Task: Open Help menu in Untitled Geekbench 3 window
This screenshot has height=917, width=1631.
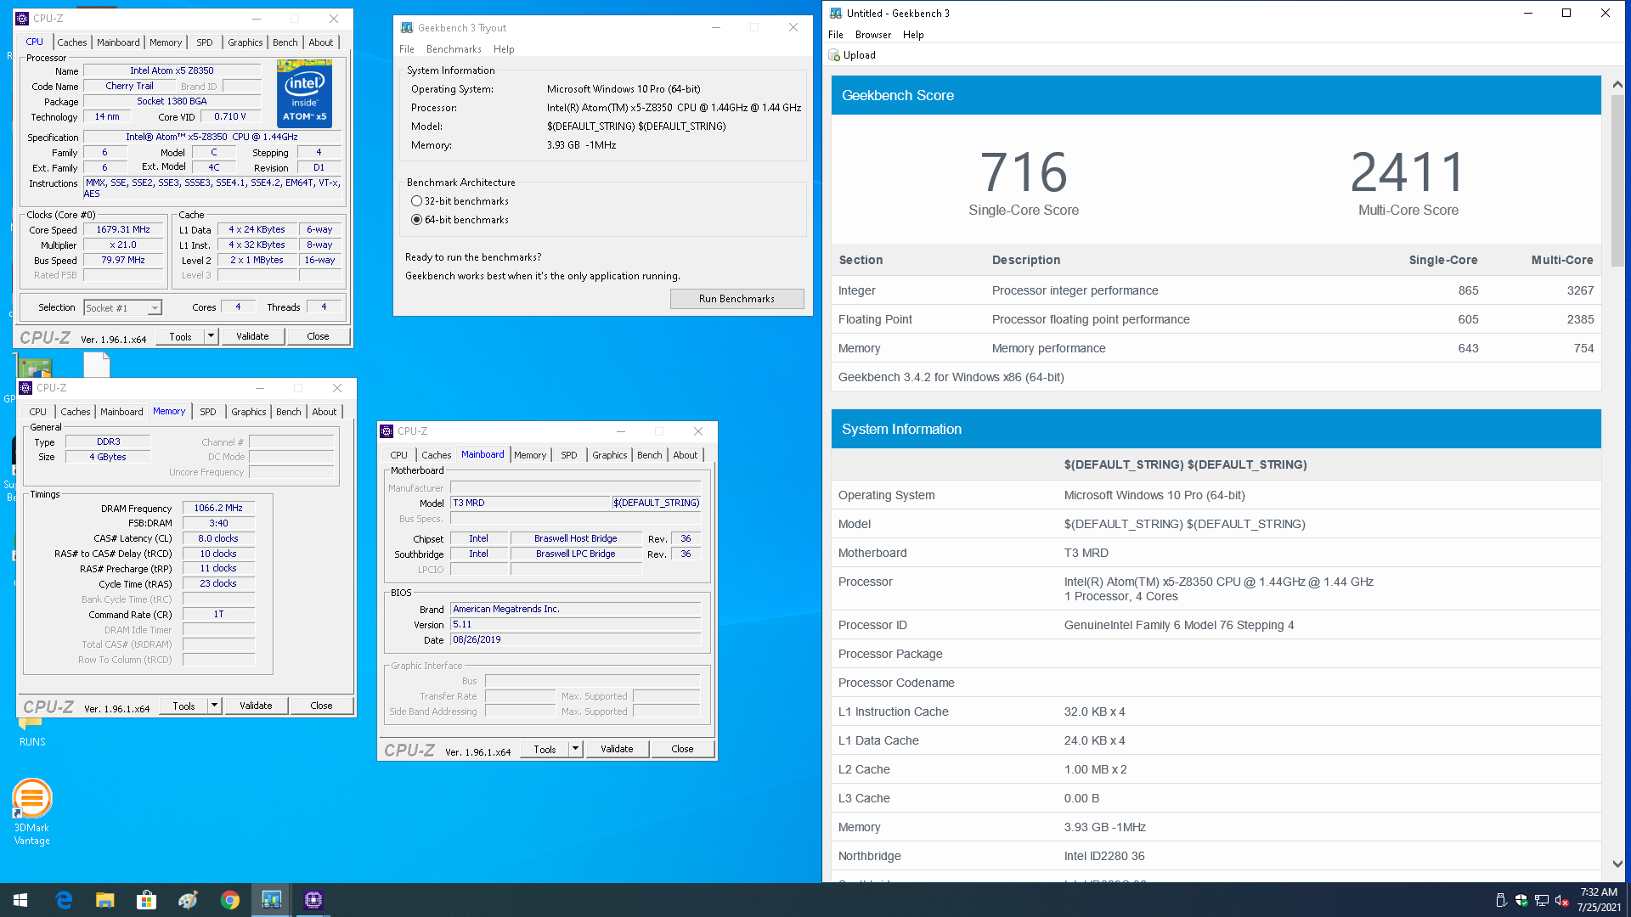Action: coord(913,35)
